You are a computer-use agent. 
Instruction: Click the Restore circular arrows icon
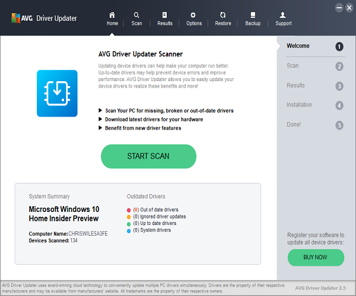[x=223, y=15]
